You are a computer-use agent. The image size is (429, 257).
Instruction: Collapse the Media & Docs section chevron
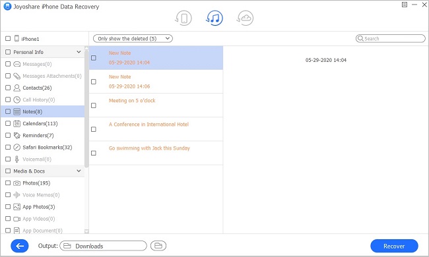[79, 171]
